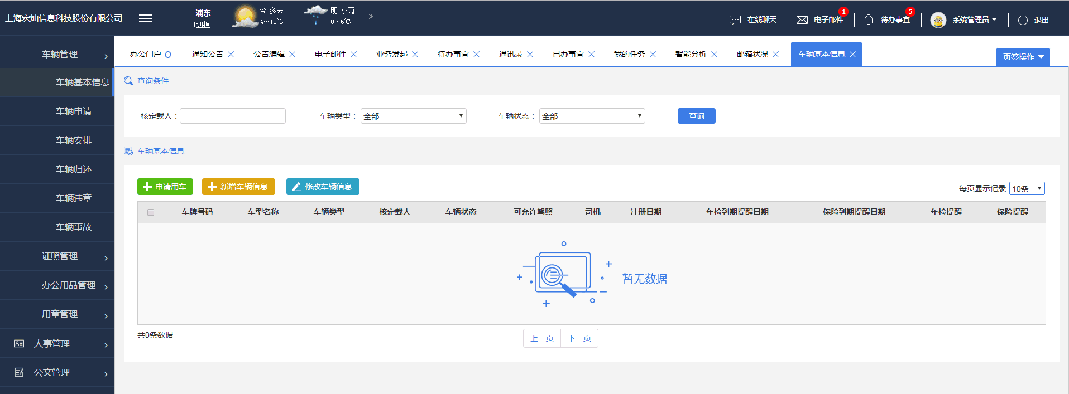
Task: Close the 业务发起 tab
Action: (415, 55)
